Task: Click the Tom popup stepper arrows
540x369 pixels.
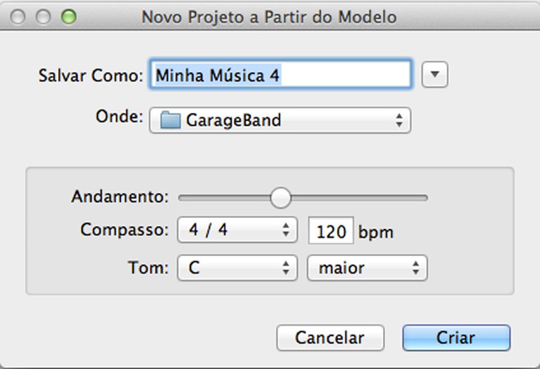Action: coord(286,268)
